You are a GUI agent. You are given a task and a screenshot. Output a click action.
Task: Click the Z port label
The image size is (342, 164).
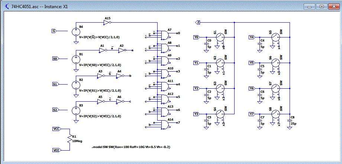(197, 22)
